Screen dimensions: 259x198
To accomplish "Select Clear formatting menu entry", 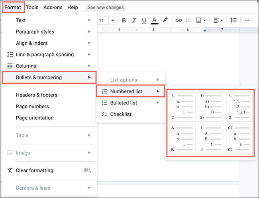I will click(x=34, y=170).
